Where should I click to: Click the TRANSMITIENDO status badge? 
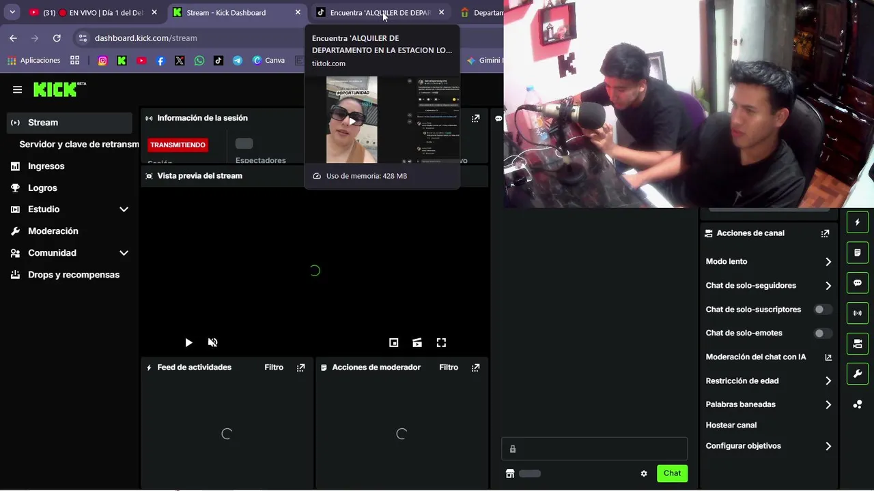pos(178,145)
